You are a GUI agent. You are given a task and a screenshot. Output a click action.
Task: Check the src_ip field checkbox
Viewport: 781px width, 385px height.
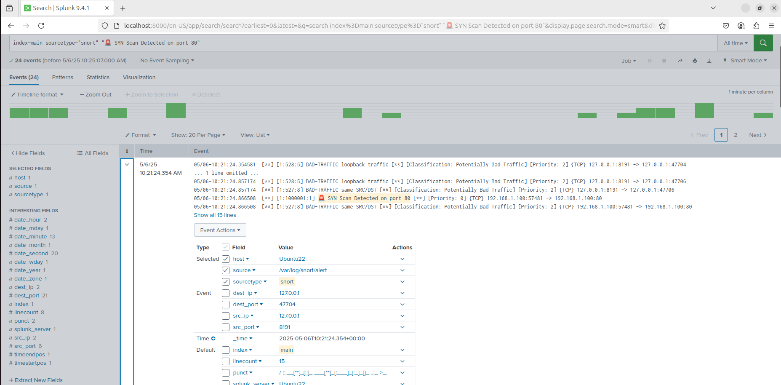(x=226, y=316)
